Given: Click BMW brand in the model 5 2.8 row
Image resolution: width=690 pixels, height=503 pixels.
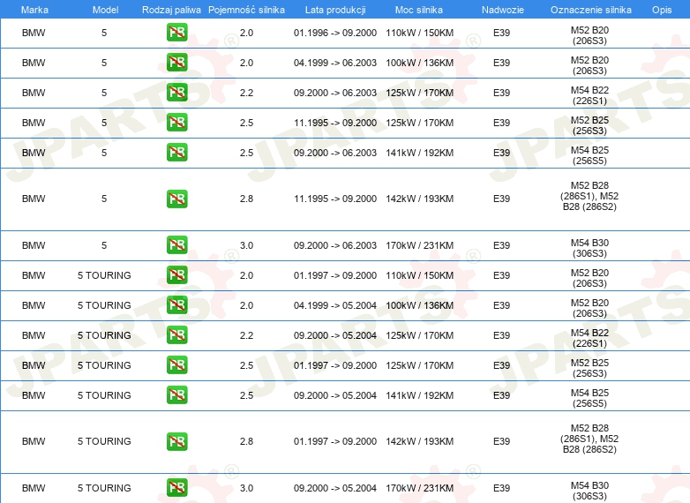Looking at the screenshot, I should pos(34,199).
